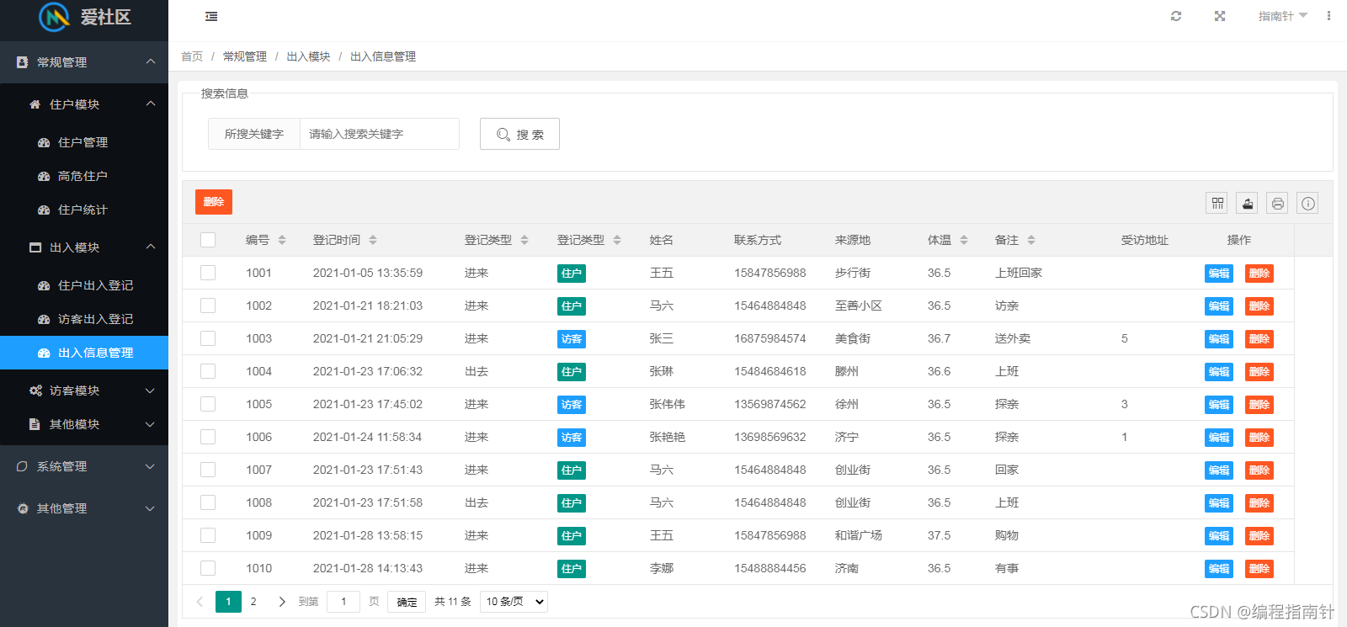This screenshot has width=1347, height=627.
Task: Open 访客出入登记 in sidebar
Action: tap(84, 319)
